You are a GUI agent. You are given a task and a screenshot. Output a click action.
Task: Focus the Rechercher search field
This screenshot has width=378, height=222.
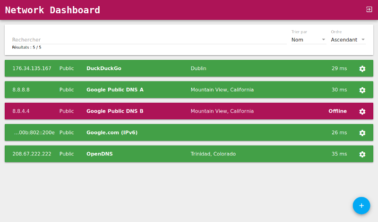[149, 40]
